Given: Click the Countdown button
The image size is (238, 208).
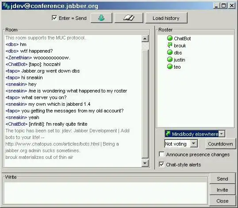Looking at the screenshot, I should coord(221,144).
